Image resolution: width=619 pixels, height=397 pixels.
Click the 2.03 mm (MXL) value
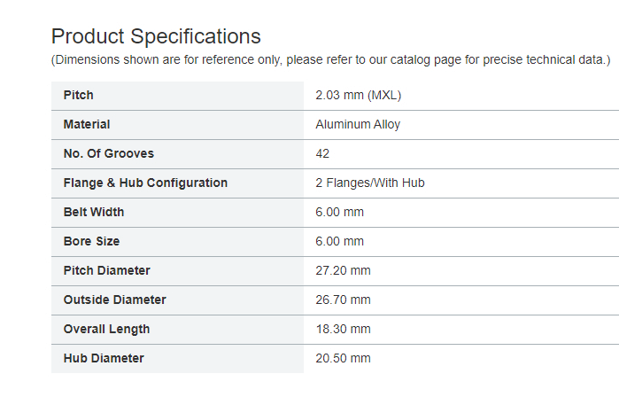coord(358,95)
